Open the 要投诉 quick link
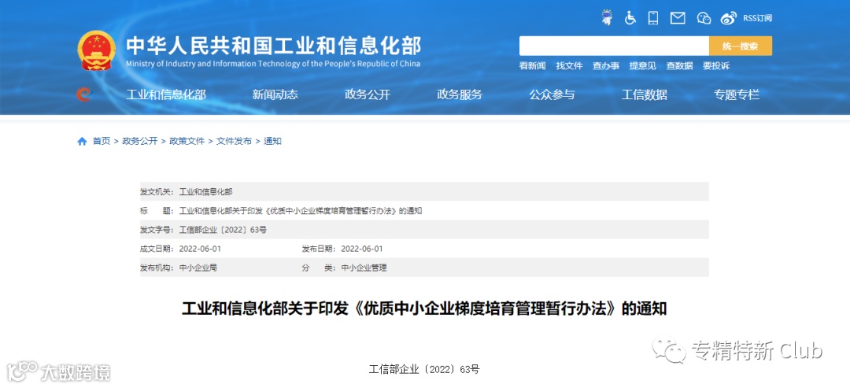The image size is (850, 388). [x=716, y=66]
